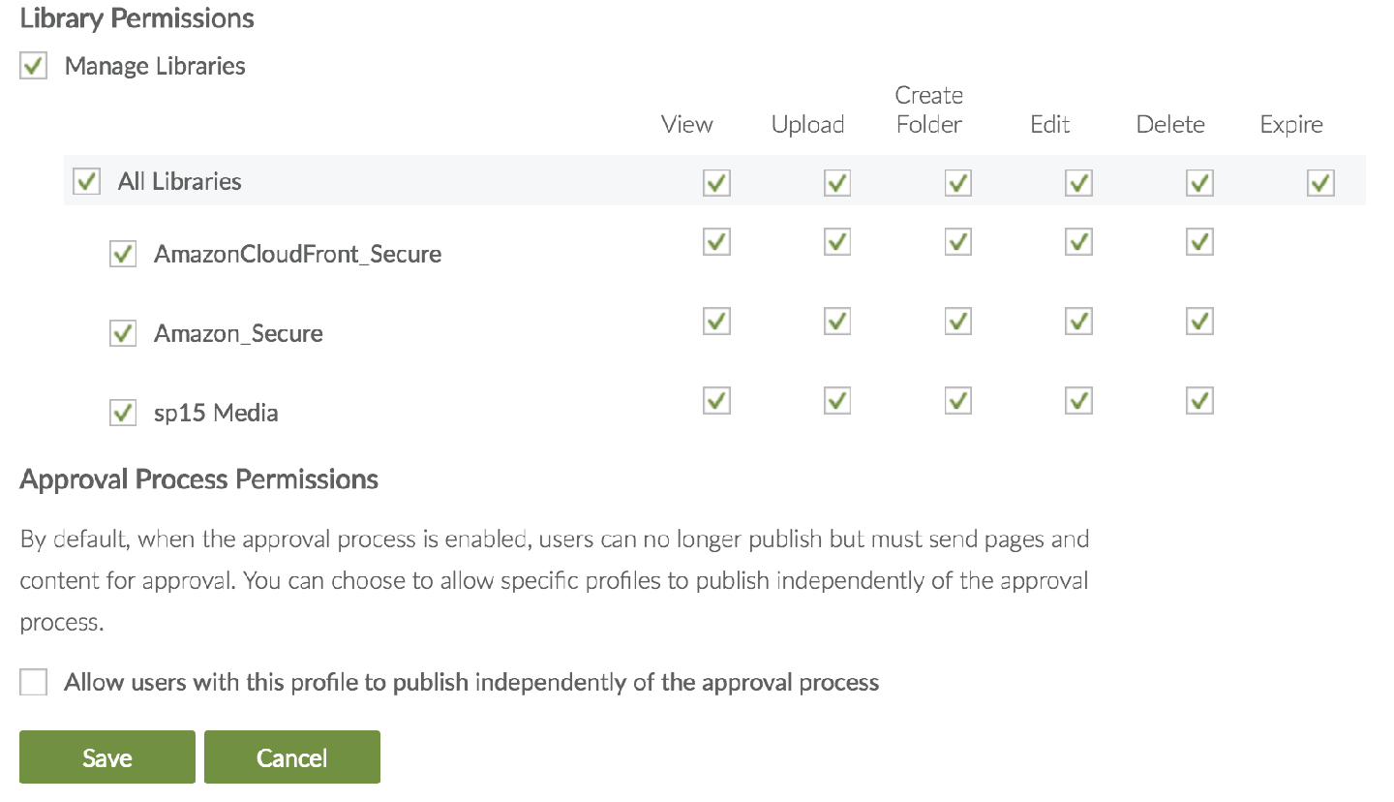
Task: Uncheck View permission for All Libraries
Action: click(x=716, y=183)
